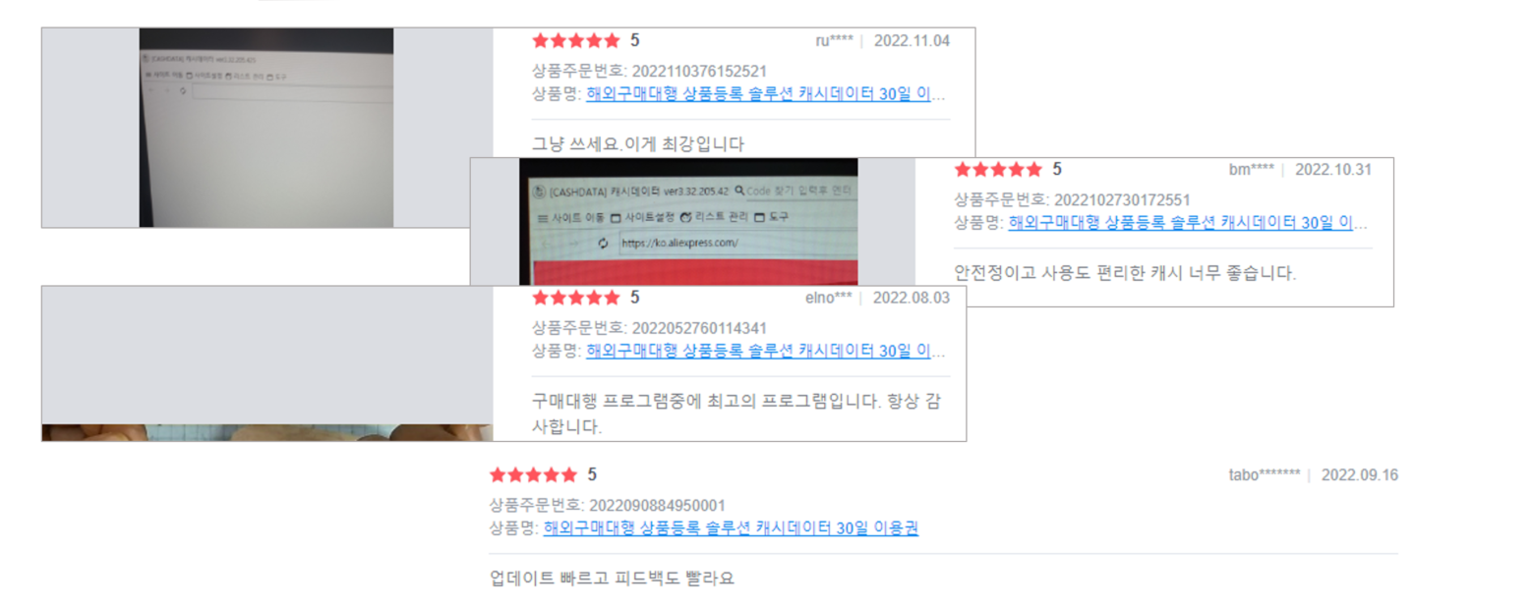Open the 사이트설정 menu in bm**** photo
The height and width of the screenshot is (606, 1532).
[642, 217]
